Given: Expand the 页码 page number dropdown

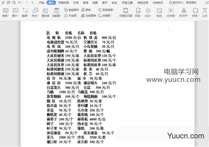Looking at the screenshot, I should point(141,16).
